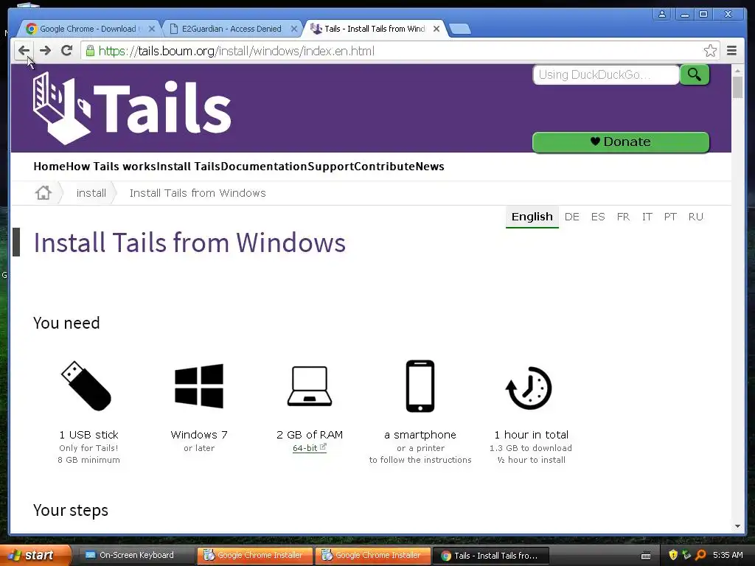Open How Tails works menu item
The height and width of the screenshot is (566, 755).
point(111,167)
